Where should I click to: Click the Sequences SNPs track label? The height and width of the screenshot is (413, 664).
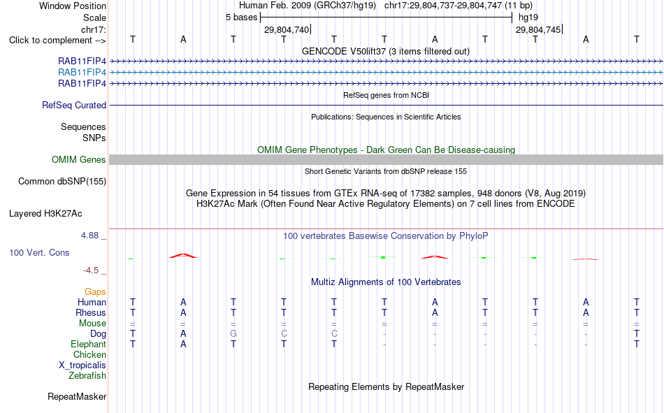pyautogui.click(x=83, y=132)
